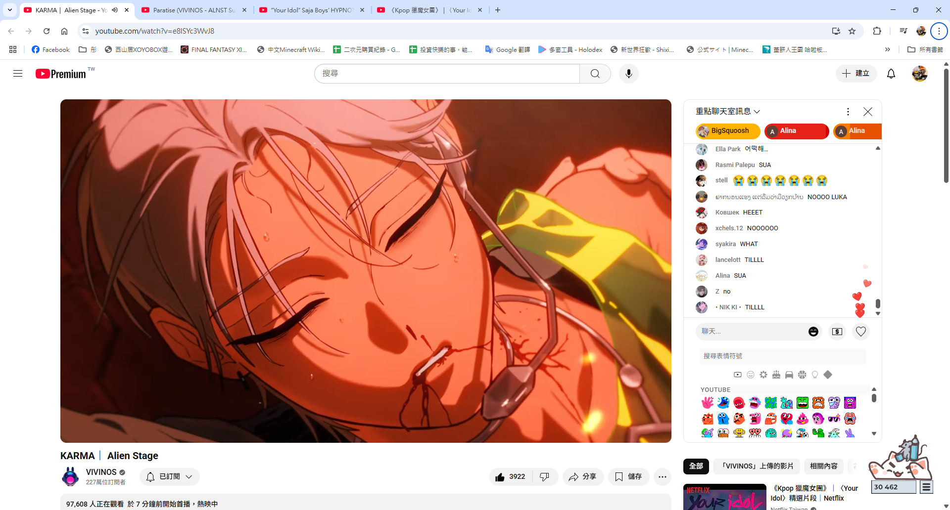The image size is (950, 510).
Task: Select the flower nature emoji category
Action: (763, 375)
